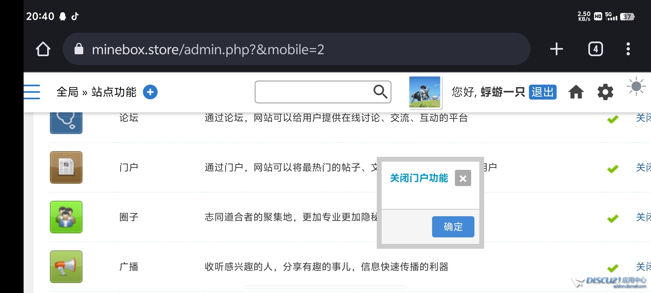This screenshot has height=293, width=651.
Task: Open the browser tab switcher showing 4
Action: coord(595,49)
